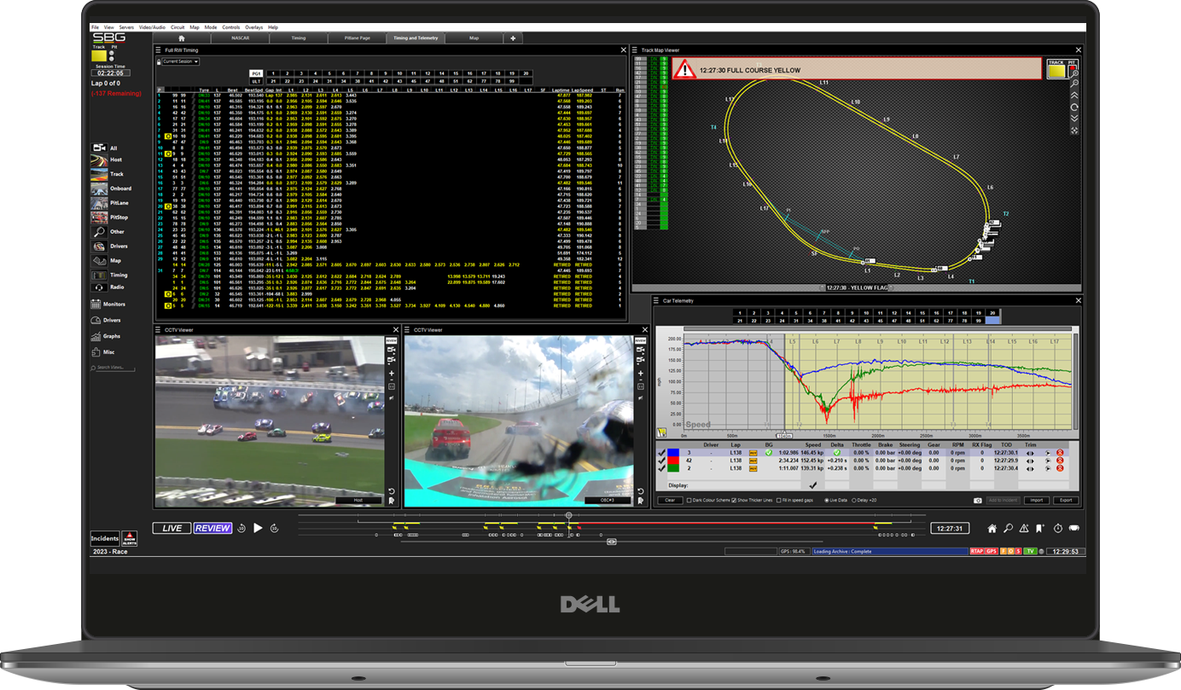Open the Overlays menu
Screen dimensions: 1181x690
point(254,26)
